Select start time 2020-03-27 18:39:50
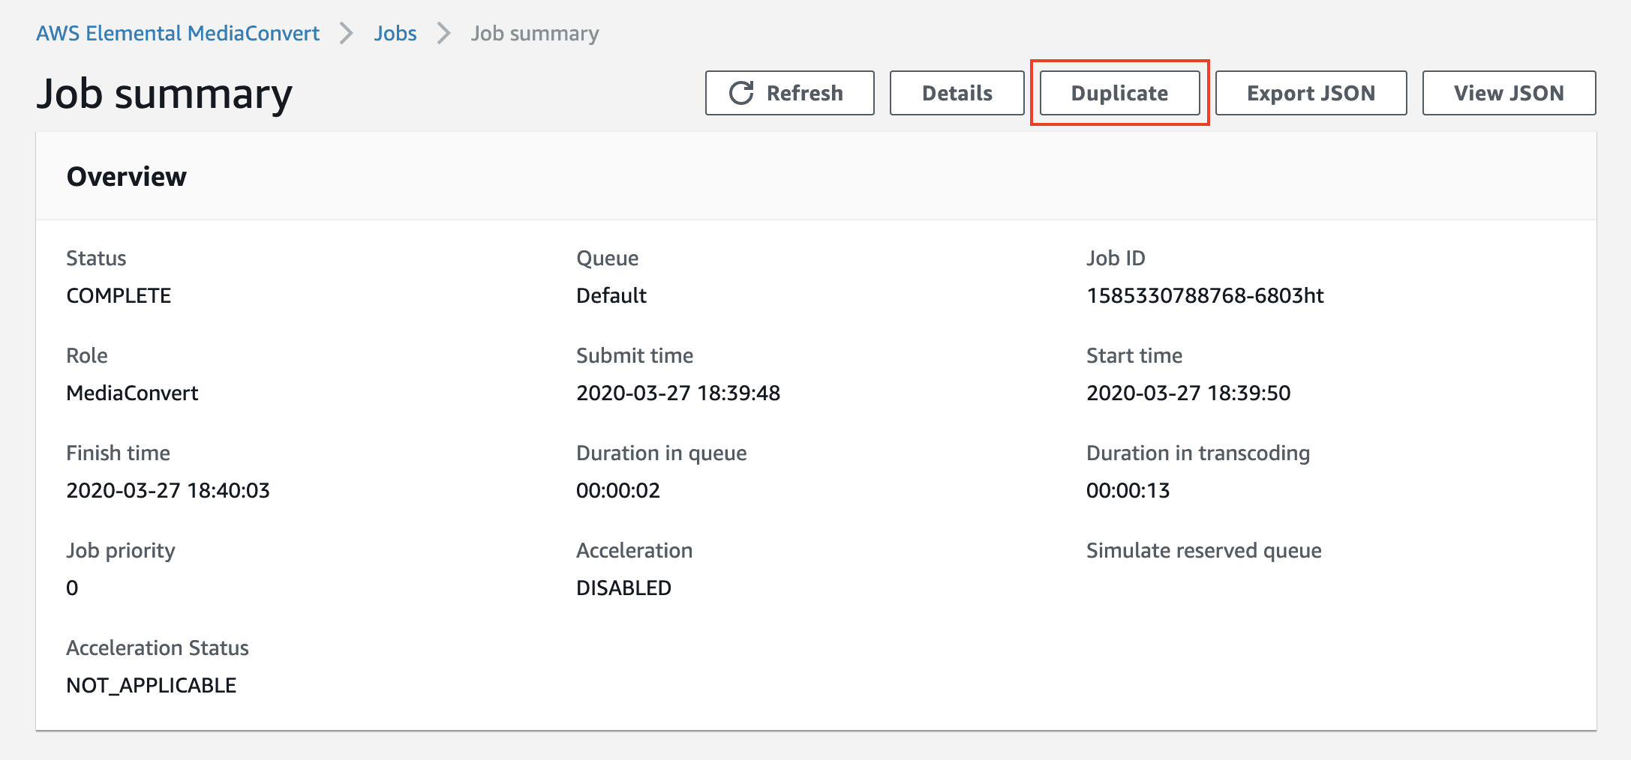Screen dimensions: 1631x760 coord(1188,393)
